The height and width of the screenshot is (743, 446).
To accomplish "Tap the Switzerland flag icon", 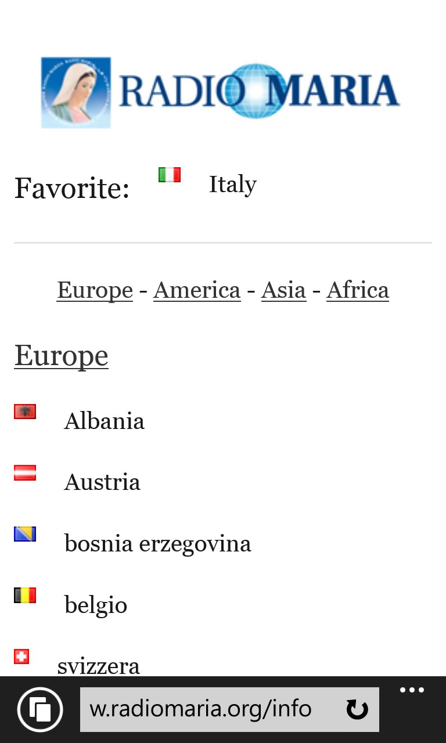I will click(x=21, y=657).
